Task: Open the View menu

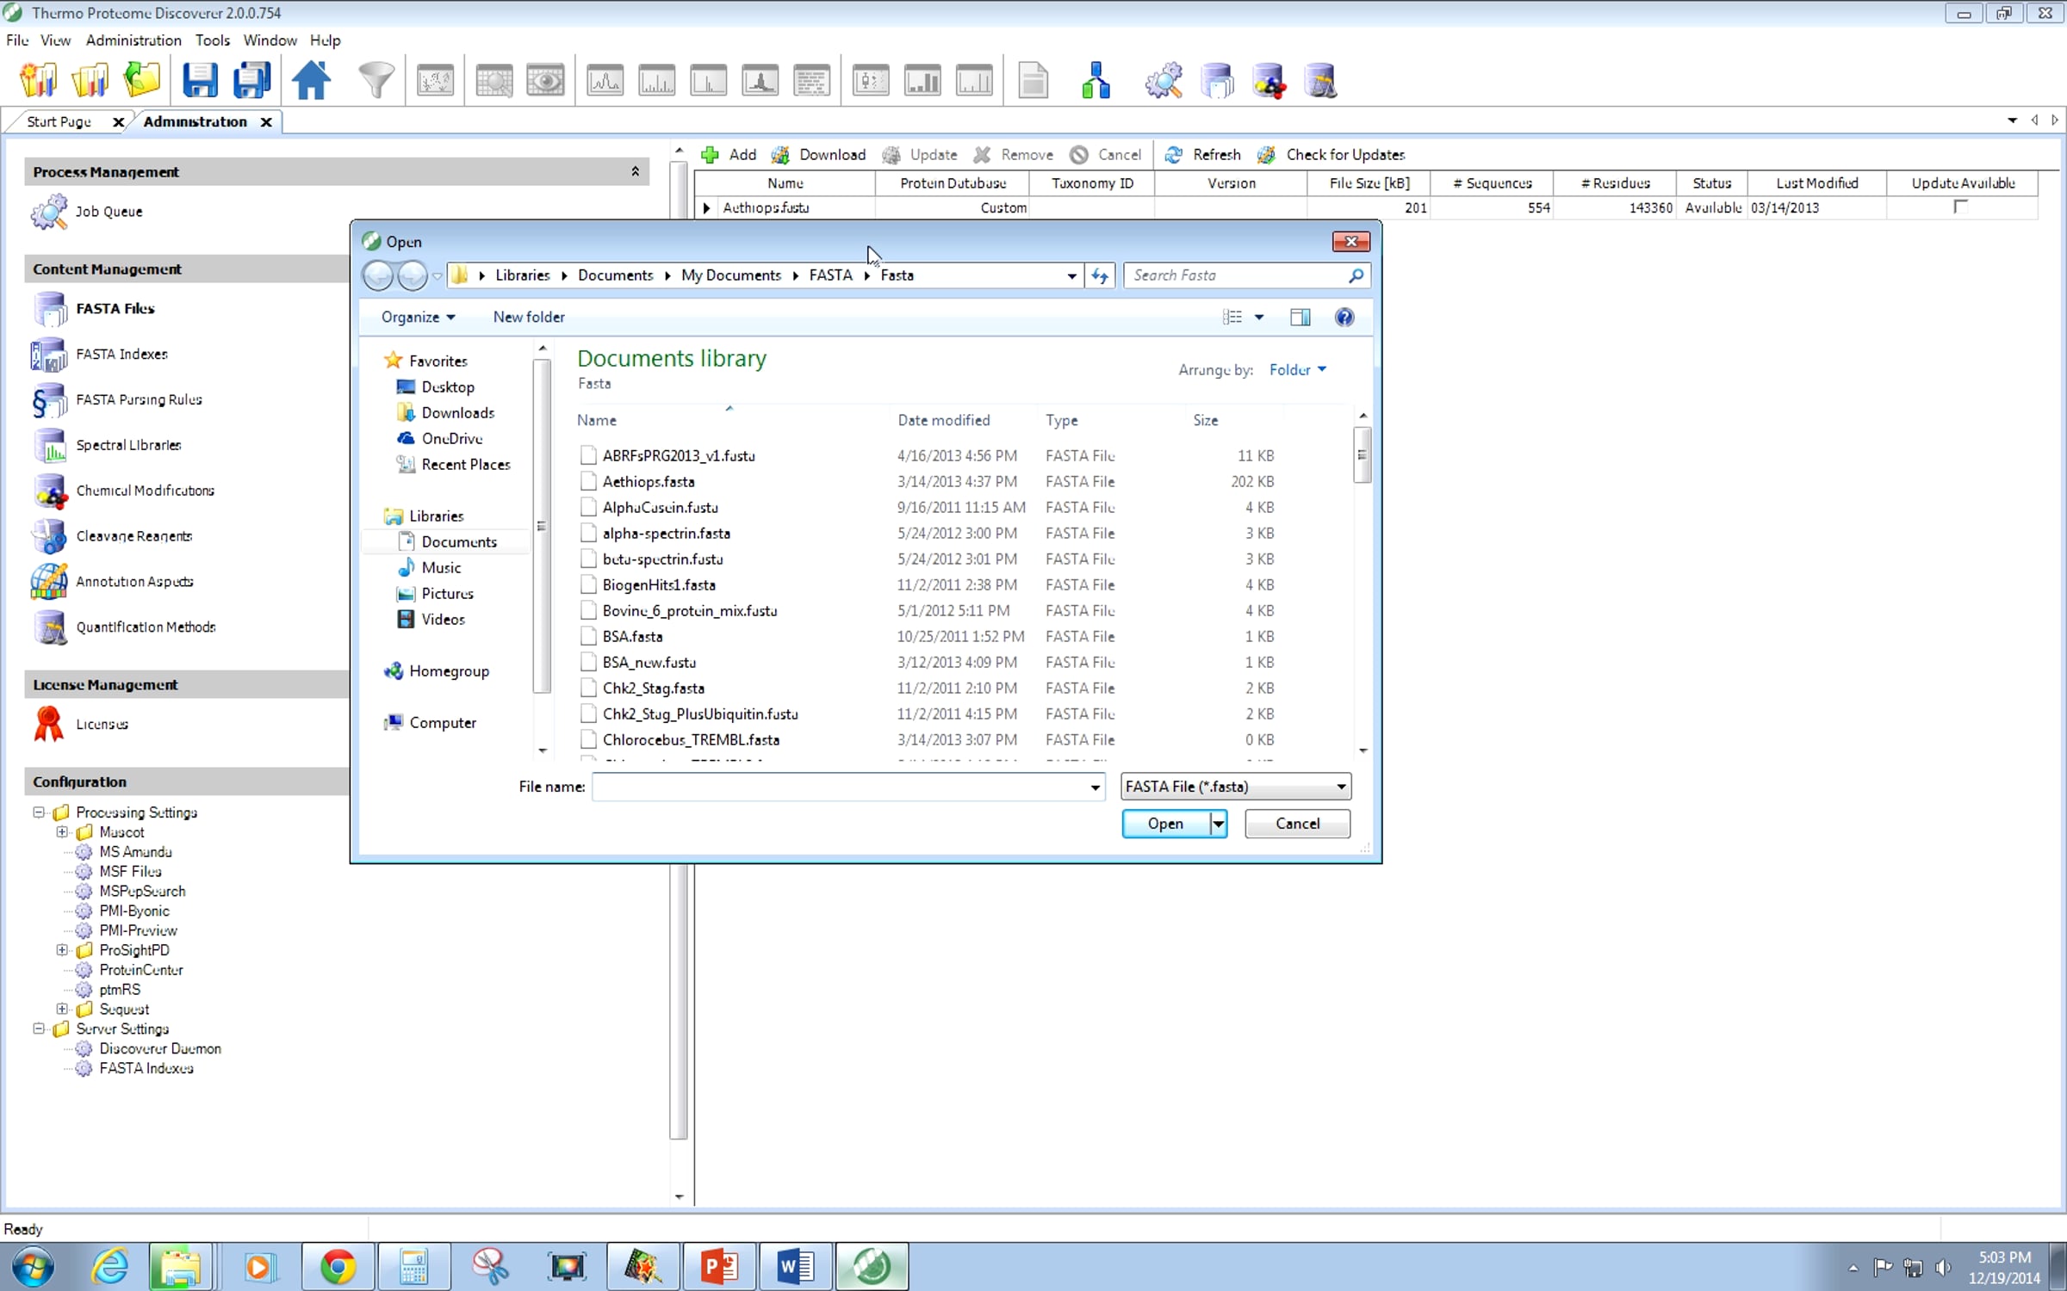Action: click(56, 40)
